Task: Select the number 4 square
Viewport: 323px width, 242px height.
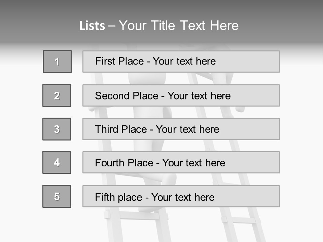Action: [57, 162]
